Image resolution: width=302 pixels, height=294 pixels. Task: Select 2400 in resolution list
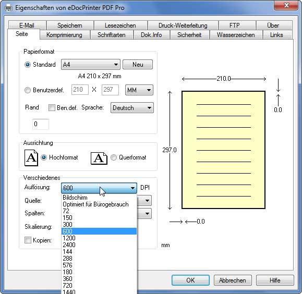[99, 245]
